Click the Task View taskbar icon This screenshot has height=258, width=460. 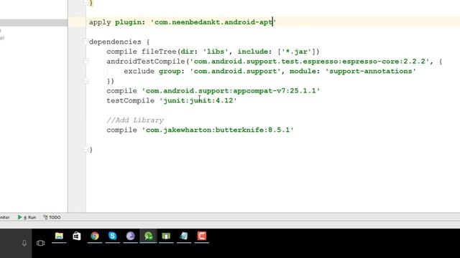point(40,243)
